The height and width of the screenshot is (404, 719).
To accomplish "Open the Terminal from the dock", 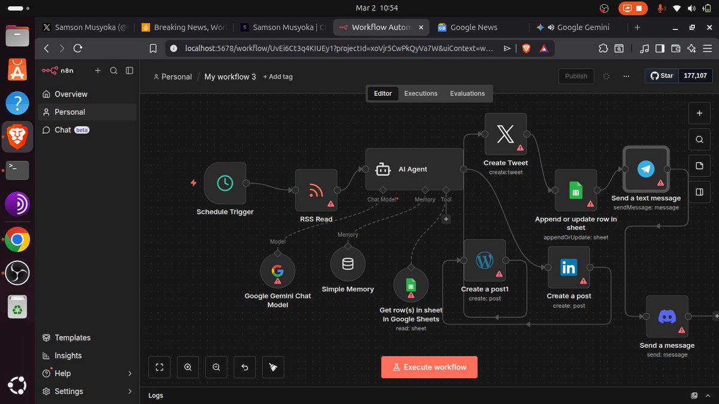I will coord(17,171).
